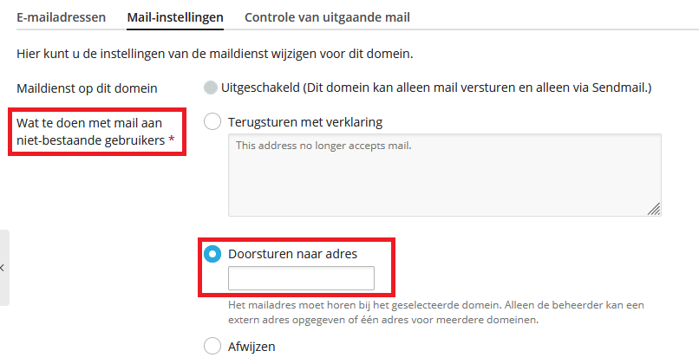The width and height of the screenshot is (699, 364).
Task: Click the 'Wat te doen met mail' label
Action: [90, 132]
